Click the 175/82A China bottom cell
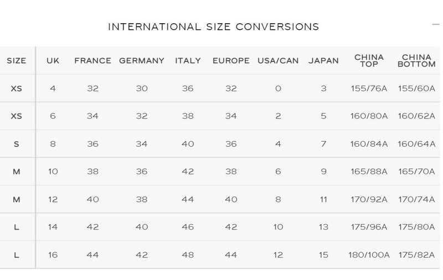The width and height of the screenshot is (443, 280). pyautogui.click(x=416, y=255)
